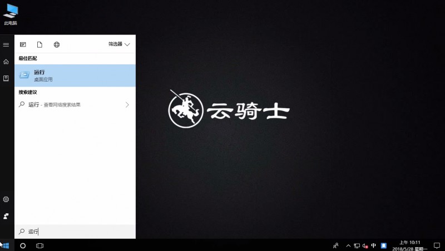The height and width of the screenshot is (251, 445).
Task: Open the settings gear in the search sidebar
Action: click(6, 199)
